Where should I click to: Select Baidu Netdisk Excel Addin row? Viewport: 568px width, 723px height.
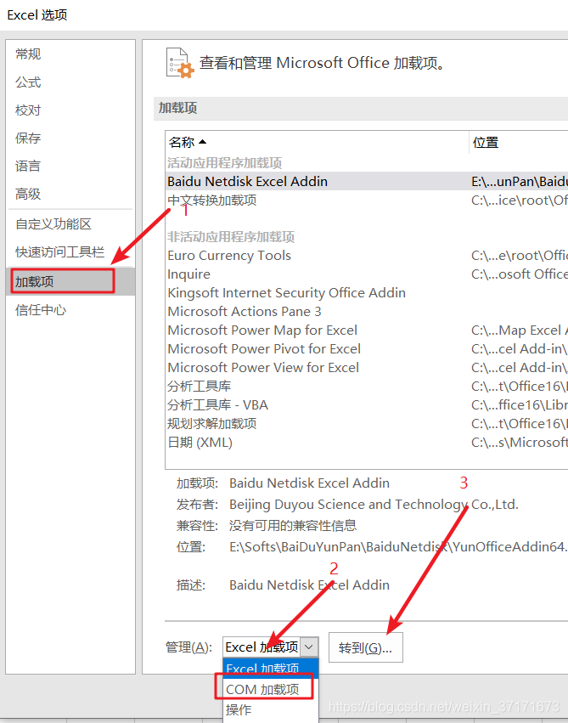click(x=367, y=181)
